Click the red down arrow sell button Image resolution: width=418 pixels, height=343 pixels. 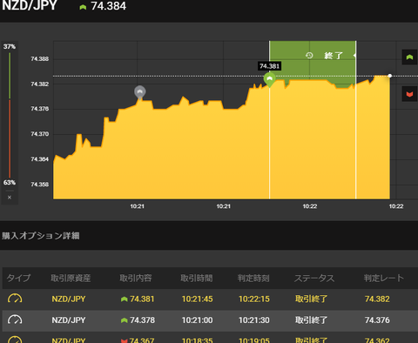tap(409, 94)
